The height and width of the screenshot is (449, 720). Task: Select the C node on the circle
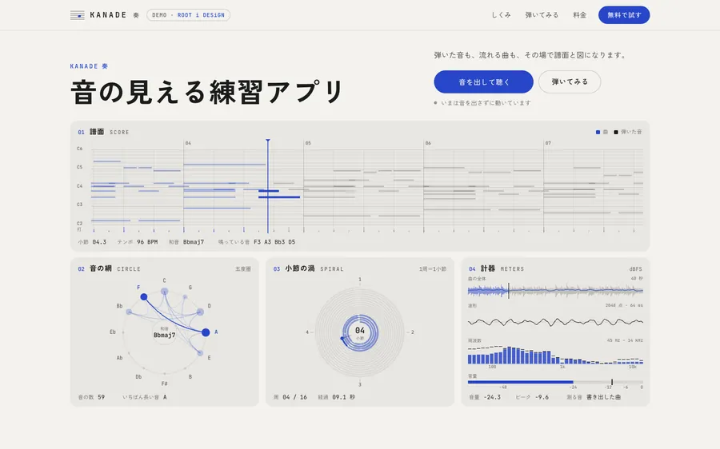(164, 292)
